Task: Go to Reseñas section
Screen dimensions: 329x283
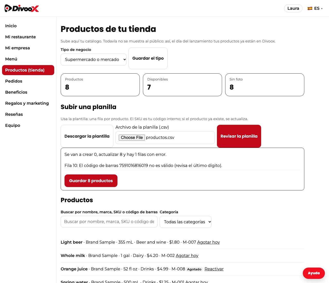Action: [28, 114]
